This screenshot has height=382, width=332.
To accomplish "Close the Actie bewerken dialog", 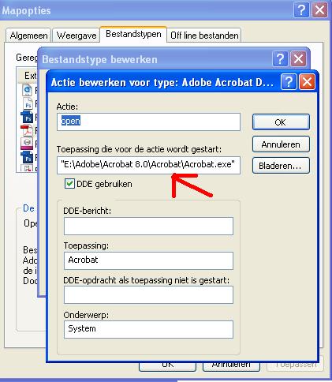I will [307, 82].
